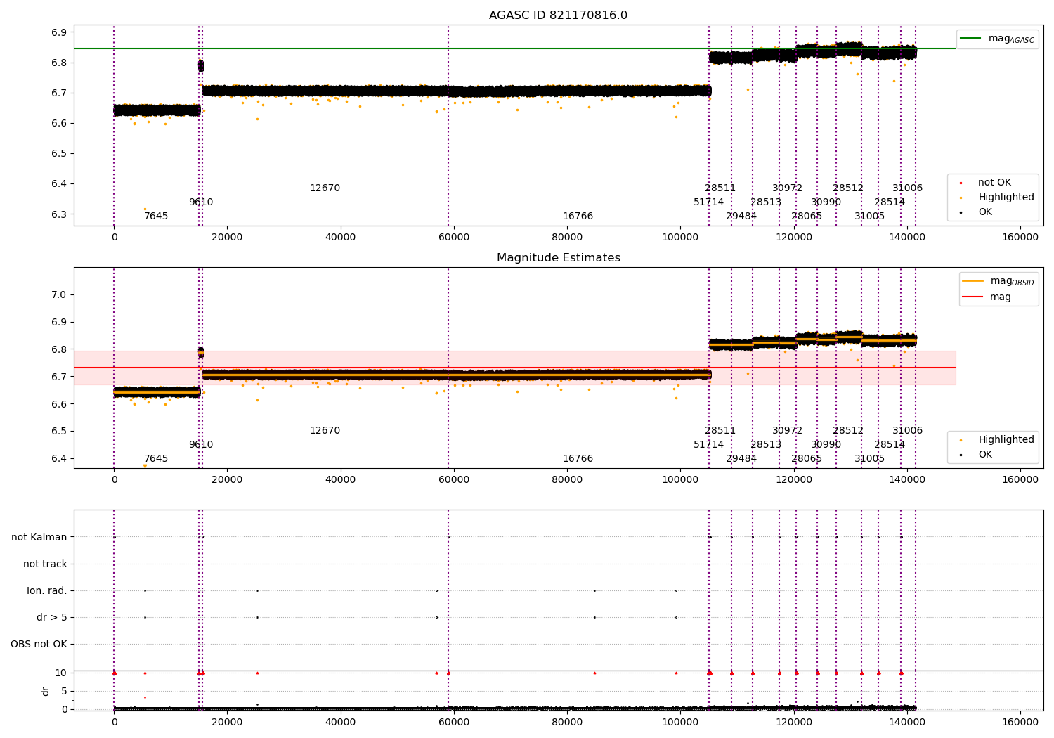Click obsid label 9610 in Magnitude Estimates plot
1054x738 pixels.
click(x=201, y=445)
